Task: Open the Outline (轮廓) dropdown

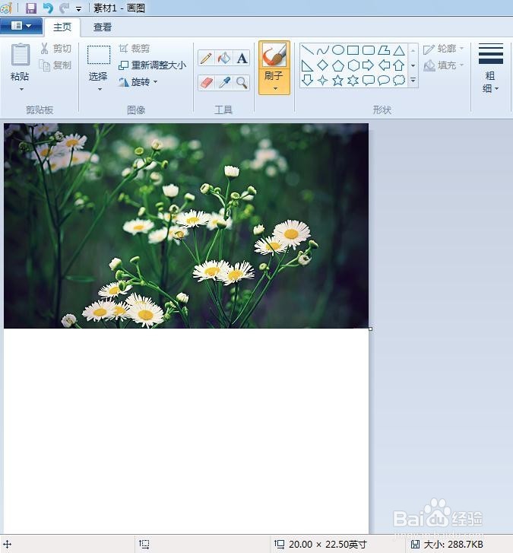Action: click(x=444, y=49)
